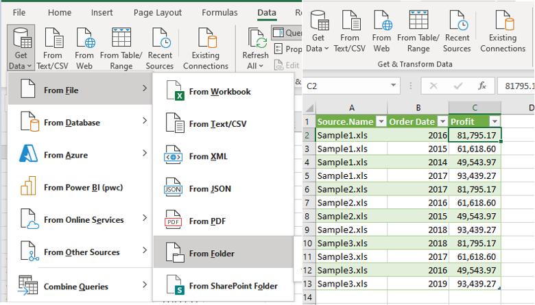Select column B header
This screenshot has width=535, height=305.
[x=418, y=108]
